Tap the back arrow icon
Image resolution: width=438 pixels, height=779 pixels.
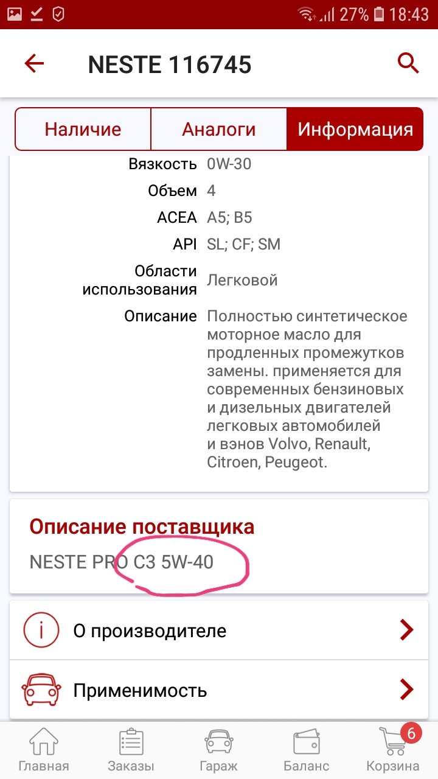click(34, 63)
